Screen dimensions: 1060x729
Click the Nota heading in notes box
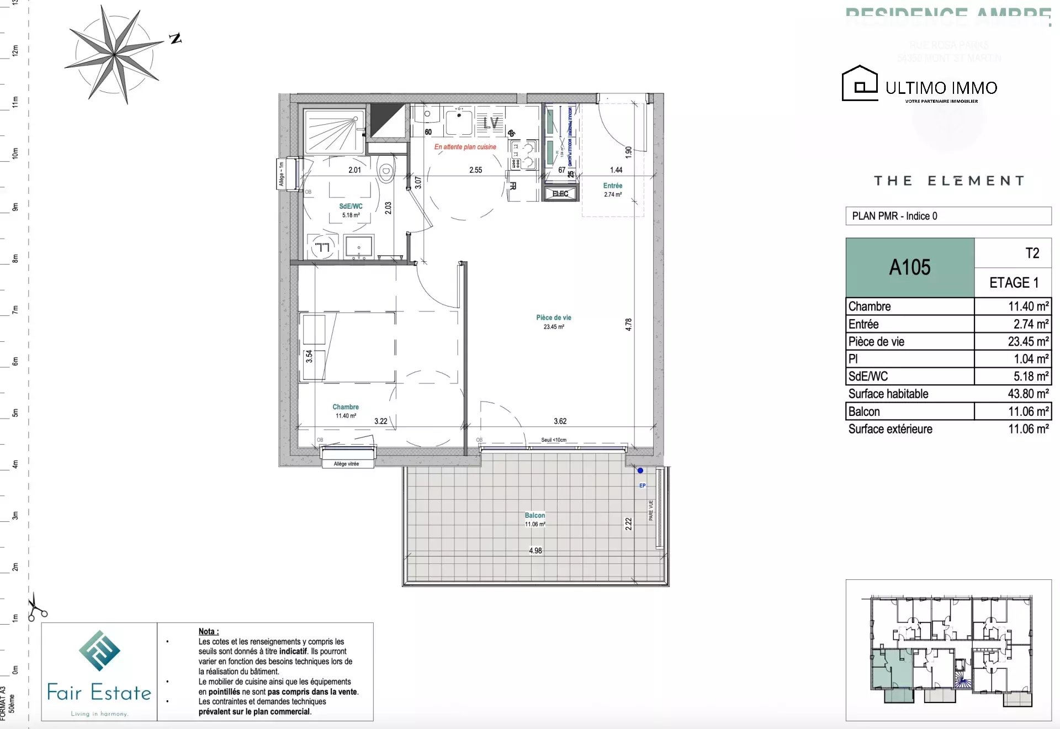[x=208, y=631]
